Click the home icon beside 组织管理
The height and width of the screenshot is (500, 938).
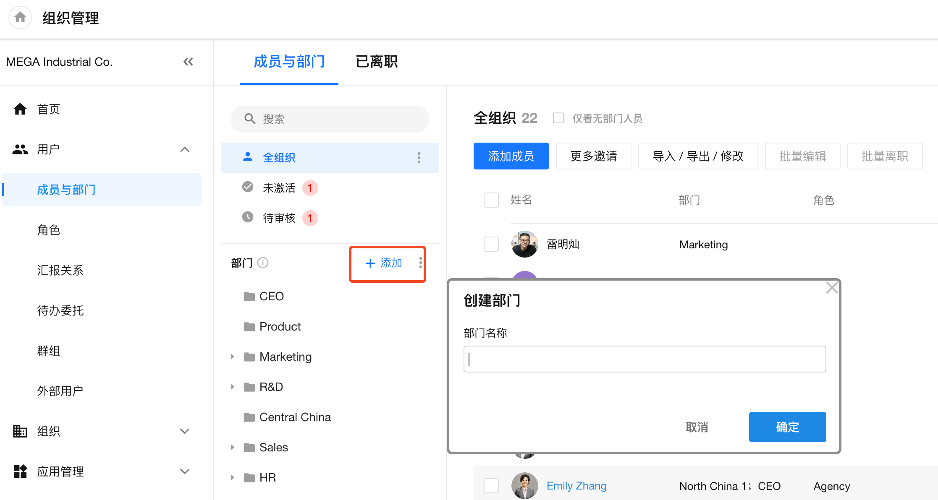pyautogui.click(x=20, y=18)
